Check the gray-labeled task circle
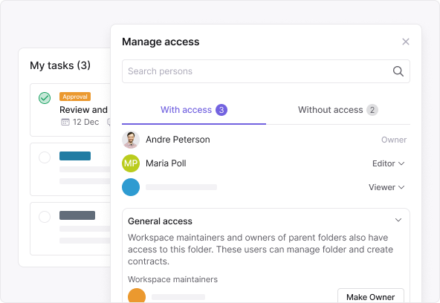This screenshot has height=303, width=440. click(45, 217)
